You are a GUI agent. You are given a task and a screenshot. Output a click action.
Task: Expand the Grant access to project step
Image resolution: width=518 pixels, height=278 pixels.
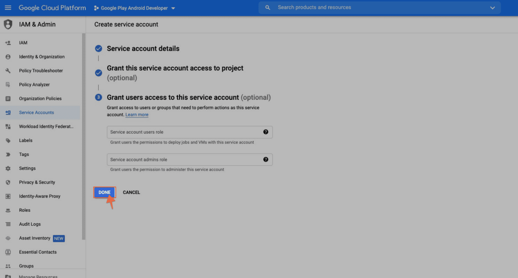click(175, 68)
